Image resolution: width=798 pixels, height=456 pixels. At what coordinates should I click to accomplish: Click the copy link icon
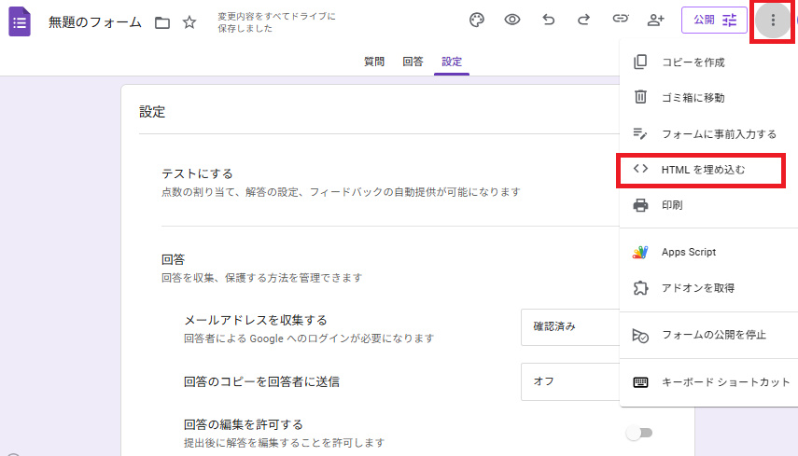[620, 20]
